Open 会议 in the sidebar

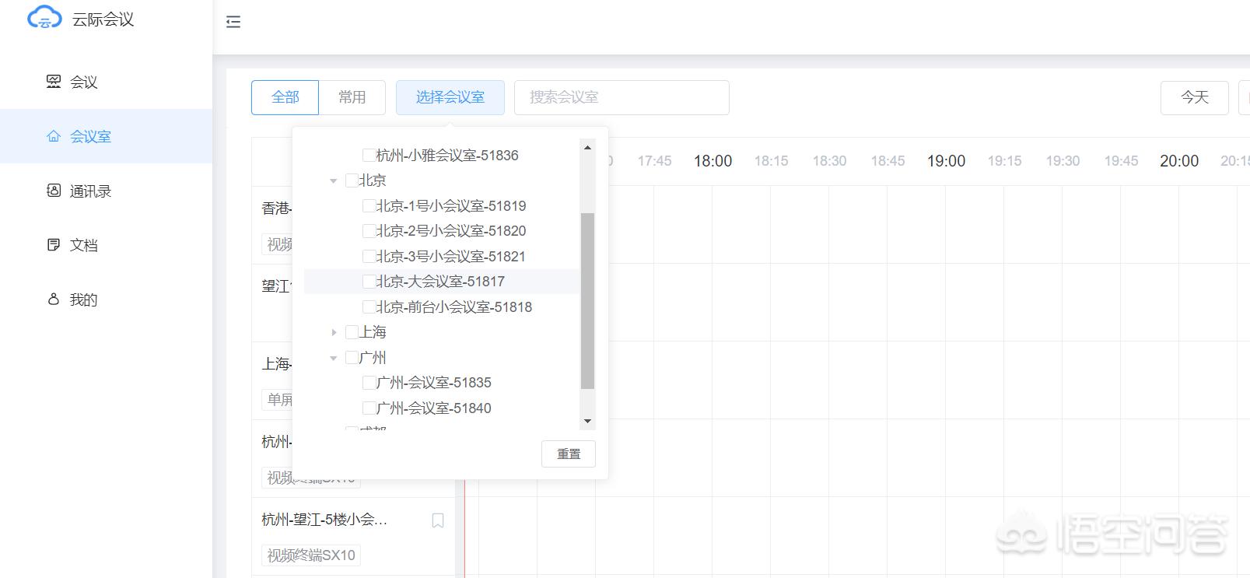coord(106,82)
